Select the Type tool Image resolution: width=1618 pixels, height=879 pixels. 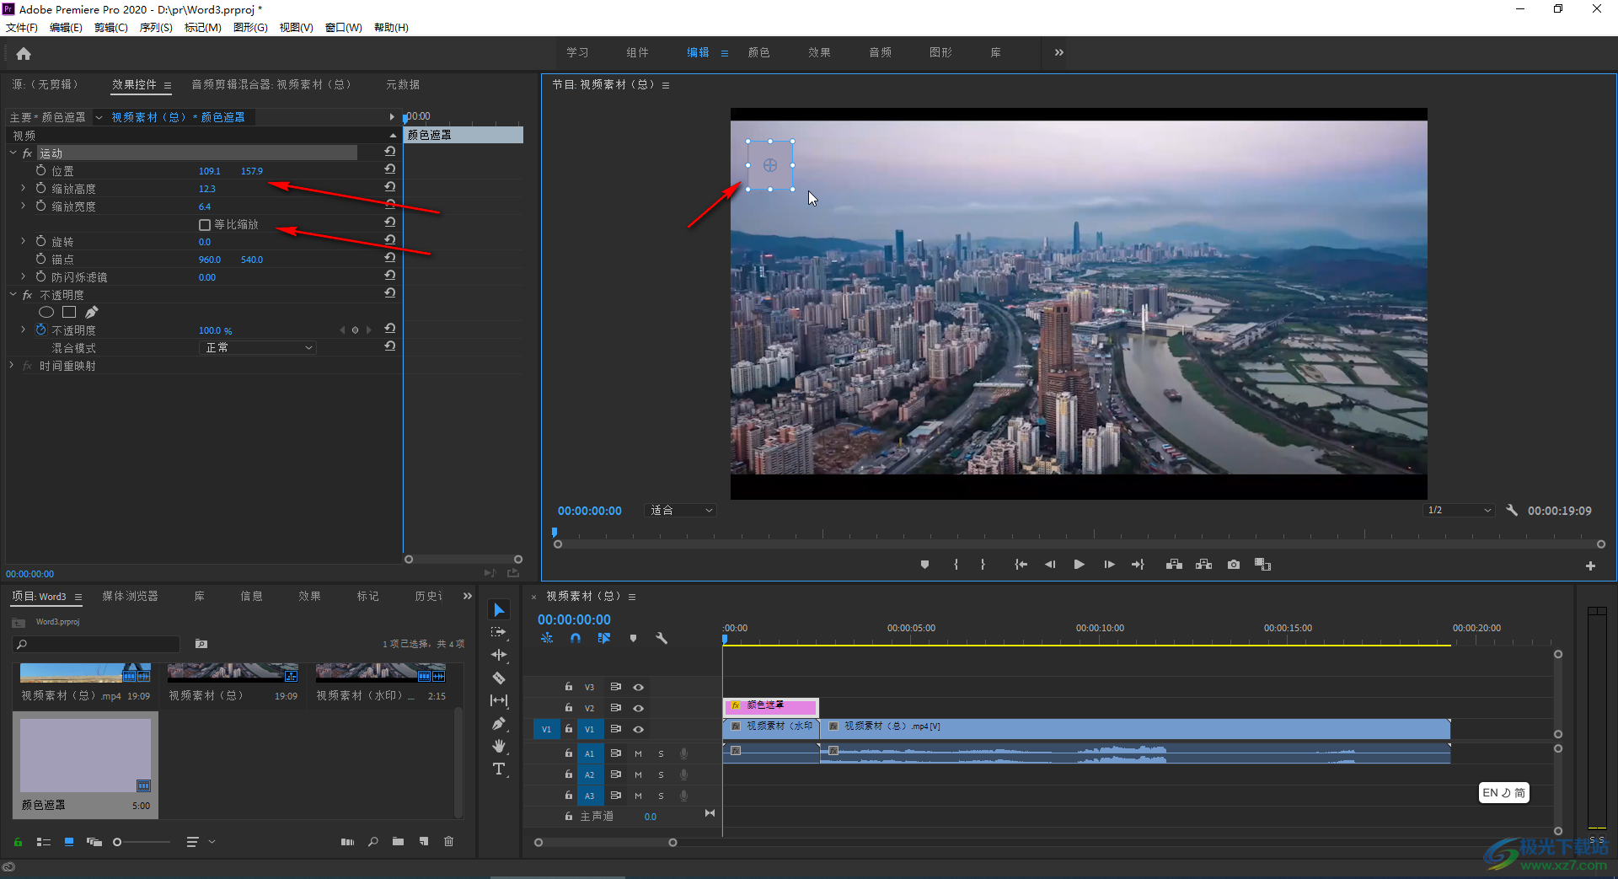click(x=499, y=769)
